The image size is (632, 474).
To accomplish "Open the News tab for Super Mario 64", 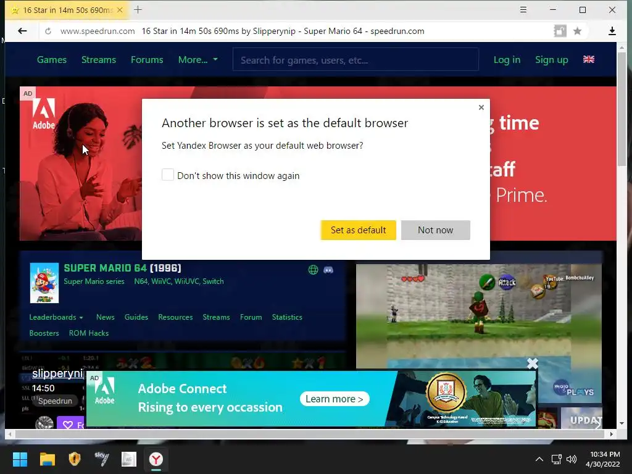I will [x=105, y=317].
